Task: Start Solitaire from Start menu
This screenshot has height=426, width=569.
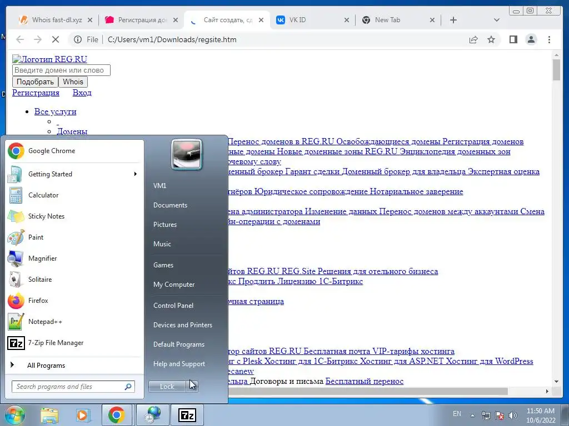Action: tap(74, 280)
